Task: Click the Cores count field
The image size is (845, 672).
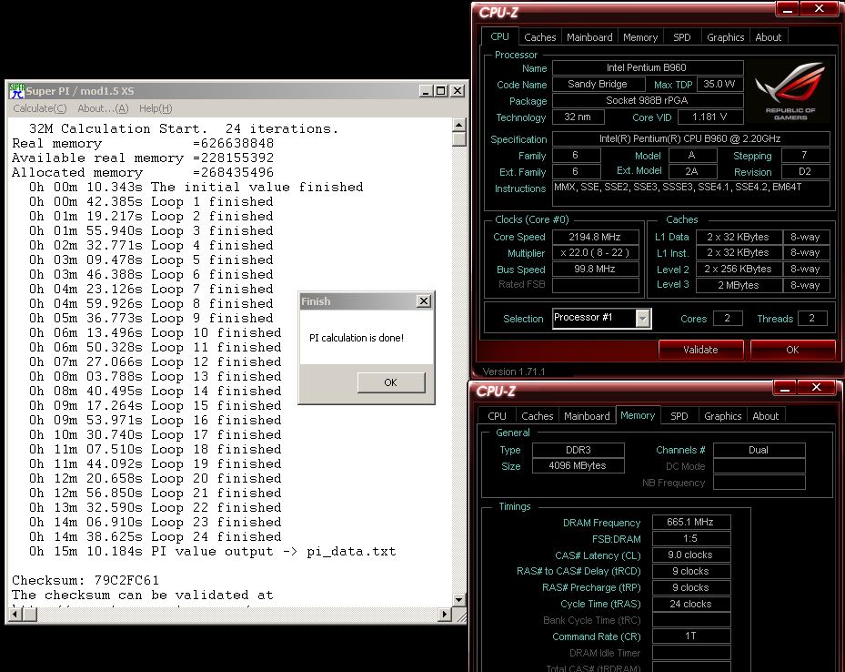Action: coord(728,318)
